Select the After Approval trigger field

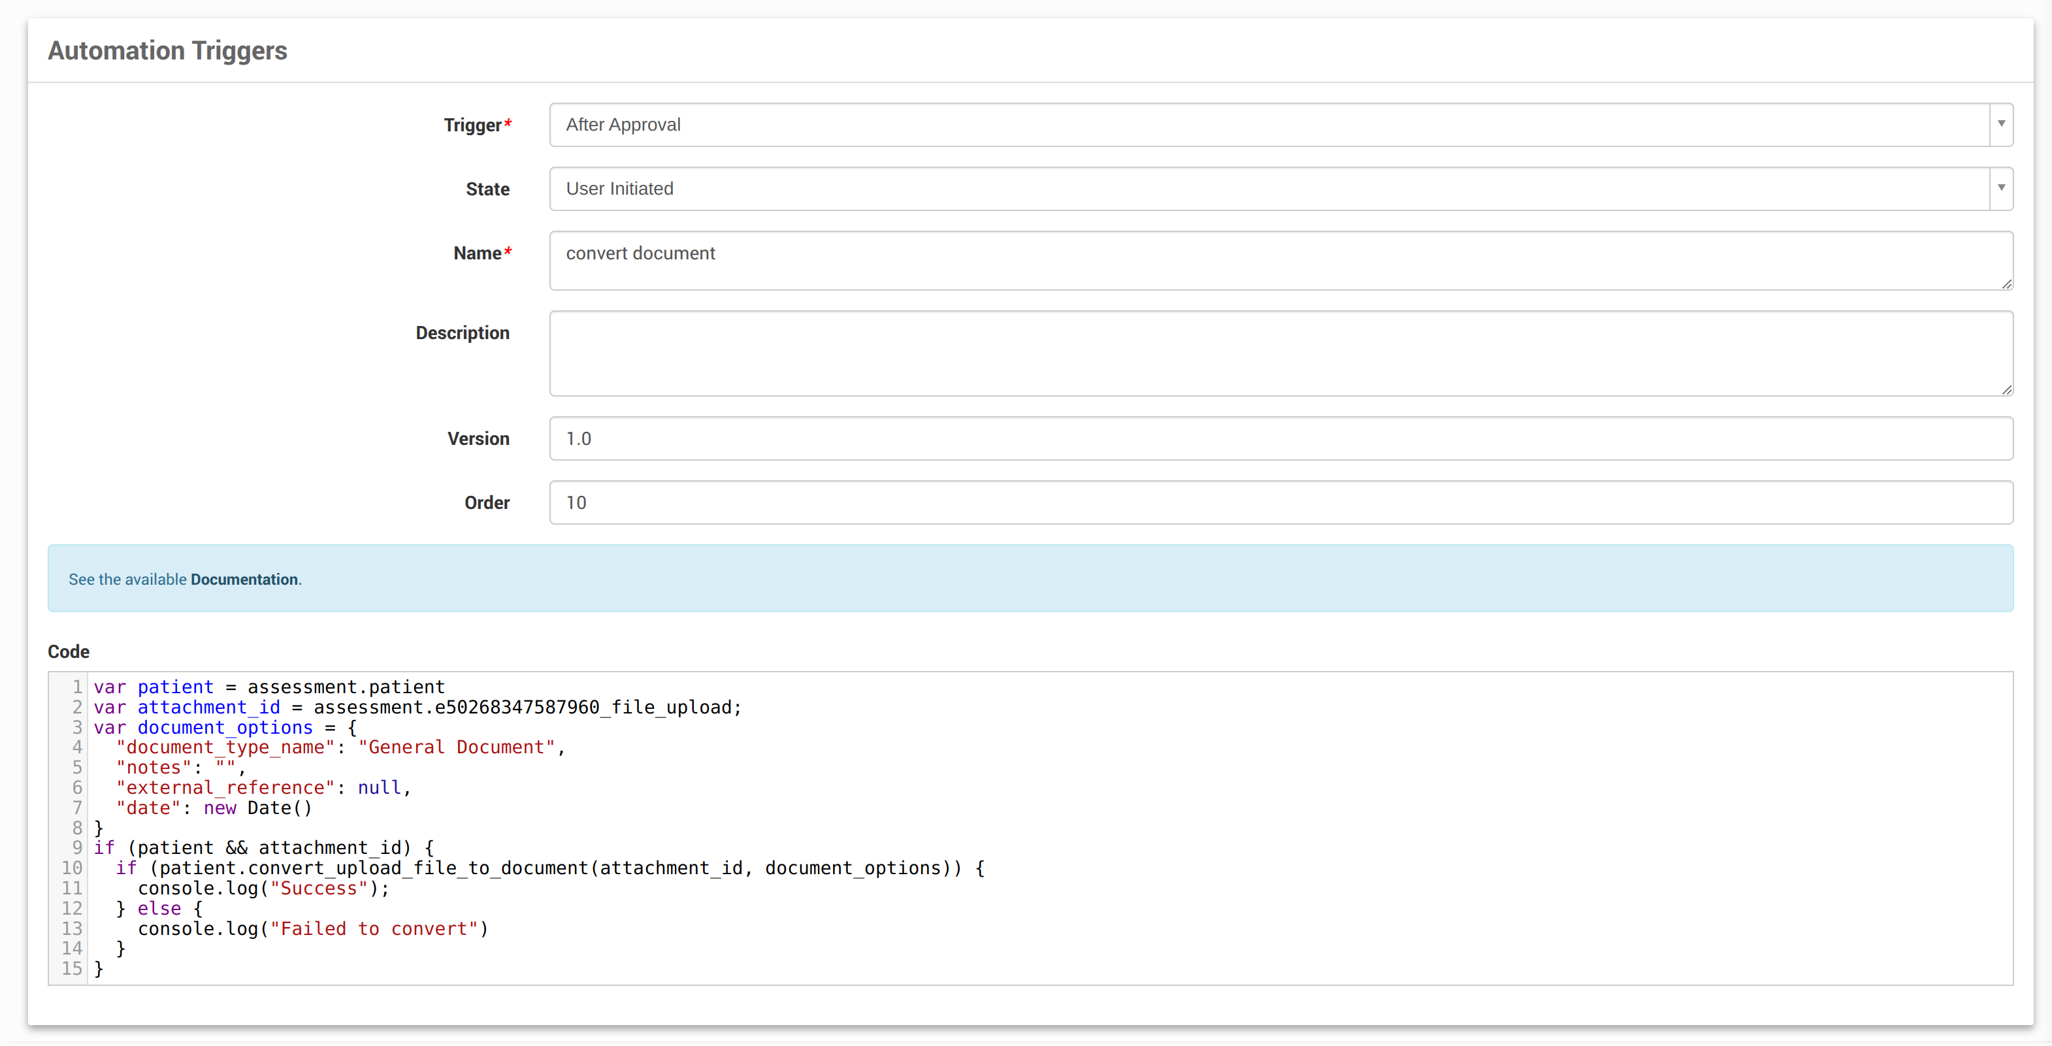(1267, 124)
